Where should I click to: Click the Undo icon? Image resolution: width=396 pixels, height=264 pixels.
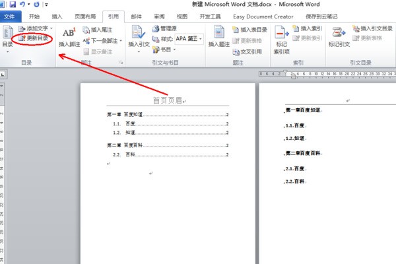tap(22, 5)
